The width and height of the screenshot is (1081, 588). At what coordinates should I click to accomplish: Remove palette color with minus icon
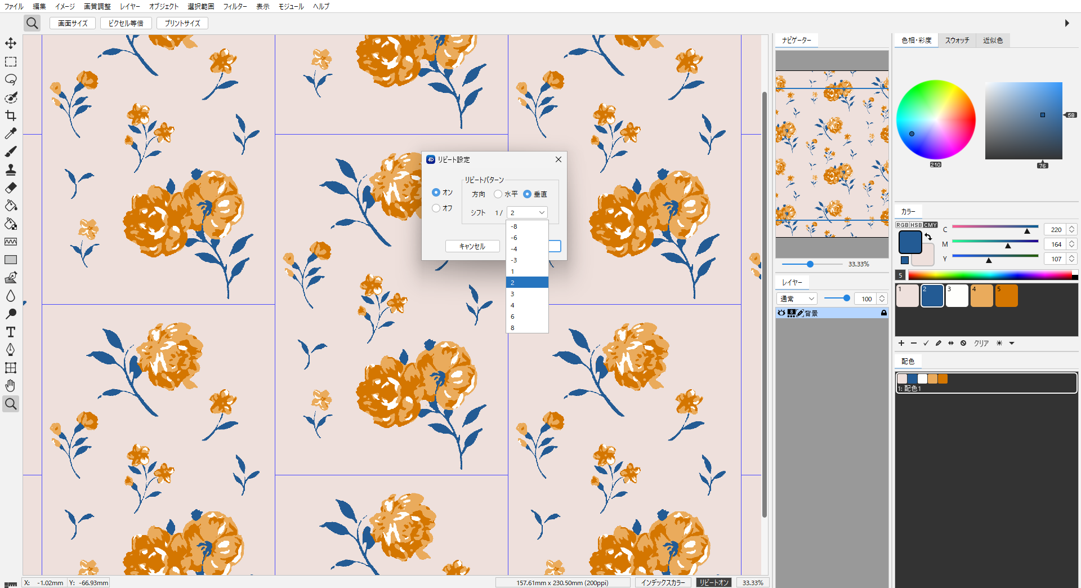pos(914,343)
